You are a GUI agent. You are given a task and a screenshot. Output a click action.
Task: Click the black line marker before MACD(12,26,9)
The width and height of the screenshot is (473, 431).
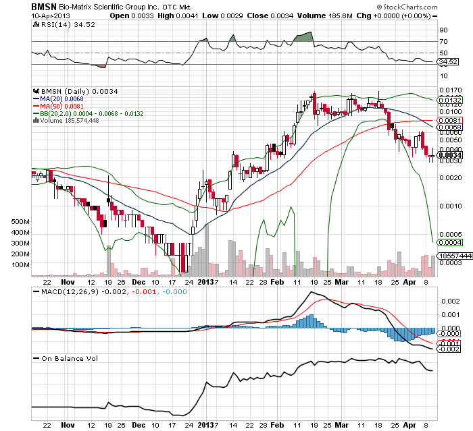tap(36, 291)
